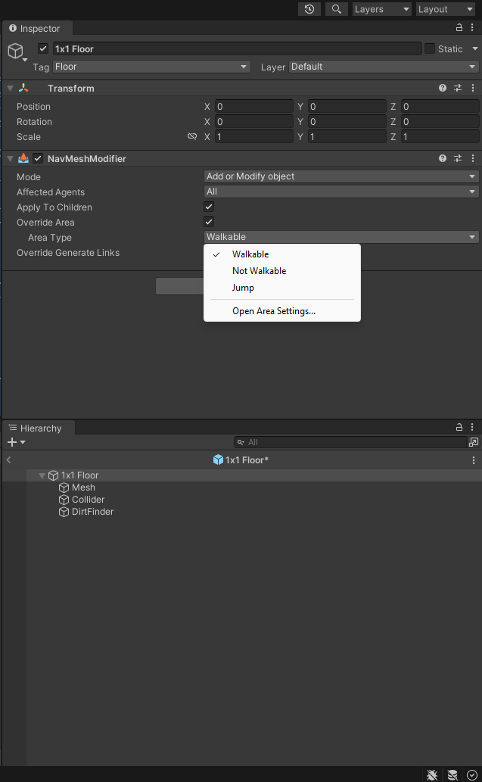Open the Layers dropdown
This screenshot has height=782, width=482.
[x=382, y=9]
